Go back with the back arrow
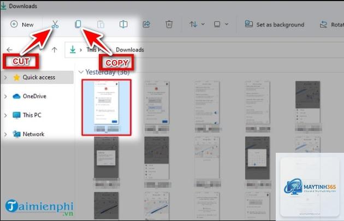 pos(9,50)
